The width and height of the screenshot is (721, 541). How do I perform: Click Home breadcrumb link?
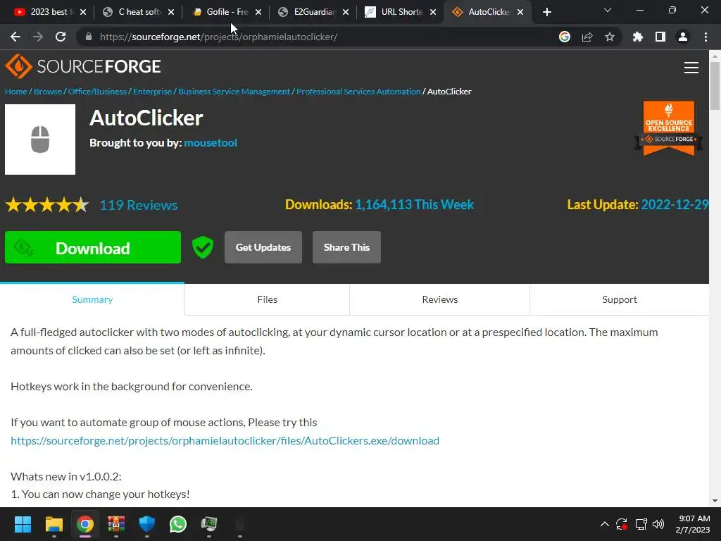click(16, 92)
